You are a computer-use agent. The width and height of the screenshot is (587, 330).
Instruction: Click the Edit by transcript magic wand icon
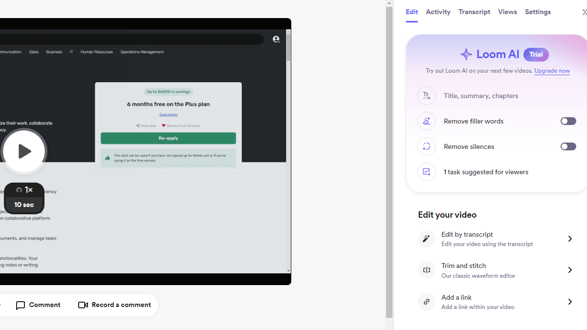(x=427, y=239)
